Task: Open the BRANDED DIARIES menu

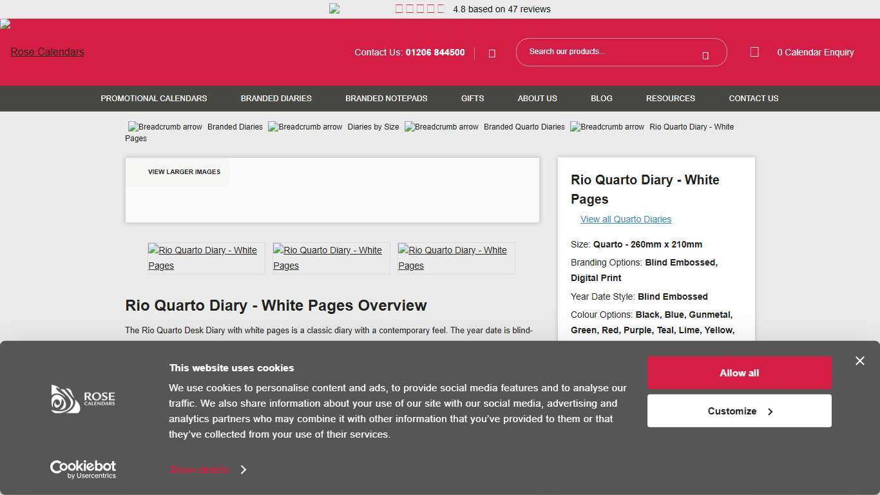Action: 276,99
